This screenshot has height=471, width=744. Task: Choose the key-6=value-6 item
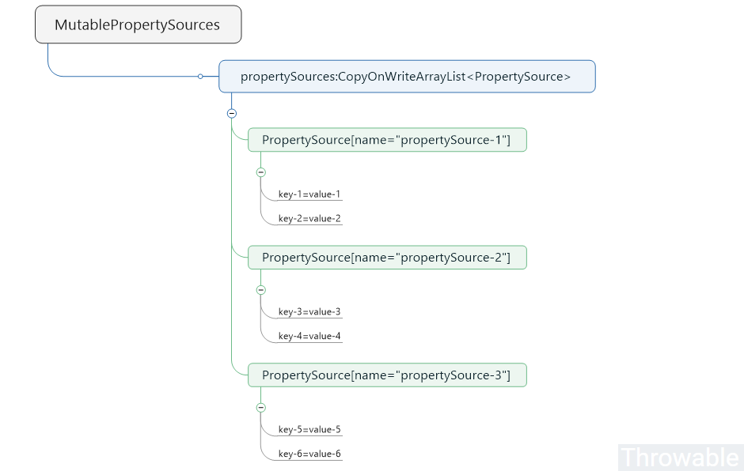coord(309,454)
